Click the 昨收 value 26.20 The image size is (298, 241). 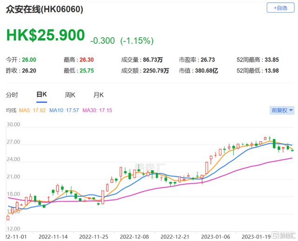pyautogui.click(x=29, y=71)
